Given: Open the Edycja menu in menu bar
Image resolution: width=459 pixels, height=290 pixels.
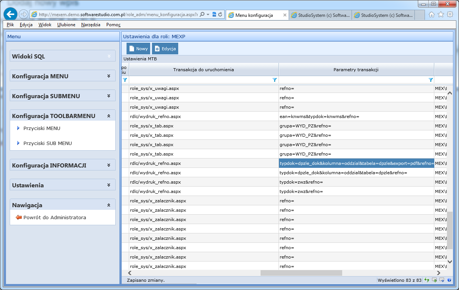Looking at the screenshot, I should click(26, 25).
